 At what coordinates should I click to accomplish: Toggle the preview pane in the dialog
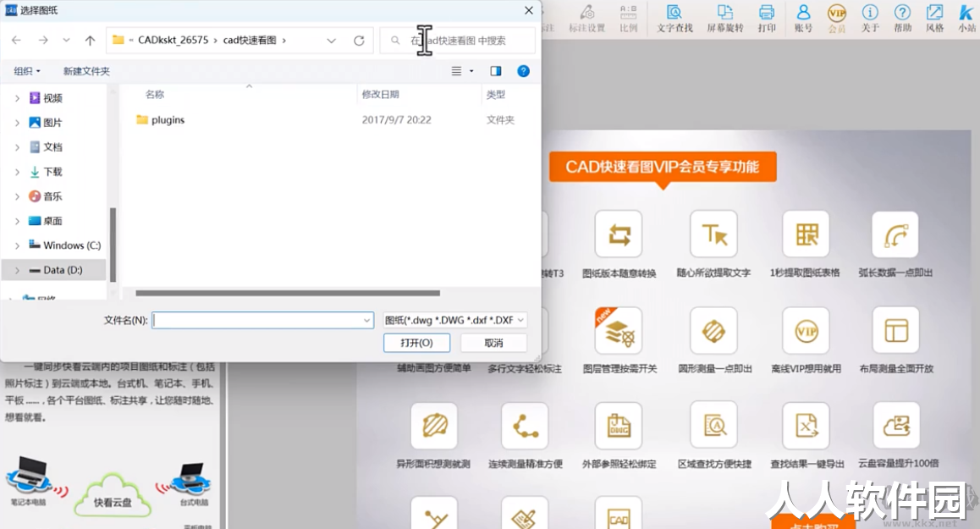(x=496, y=71)
